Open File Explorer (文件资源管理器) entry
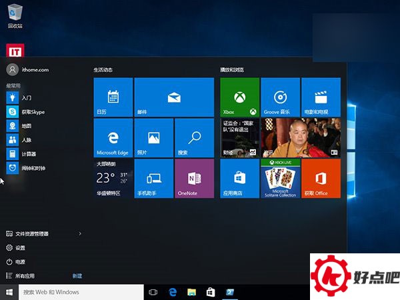 (x=27, y=234)
